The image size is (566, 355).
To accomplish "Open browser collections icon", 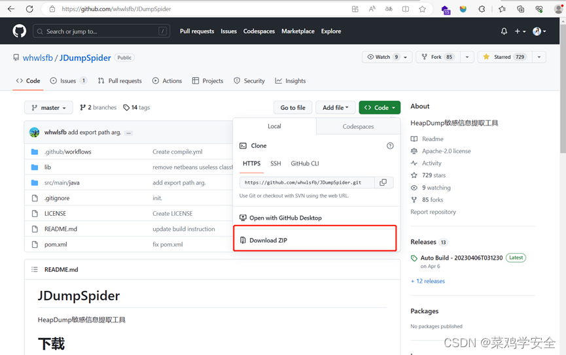I will coord(520,9).
